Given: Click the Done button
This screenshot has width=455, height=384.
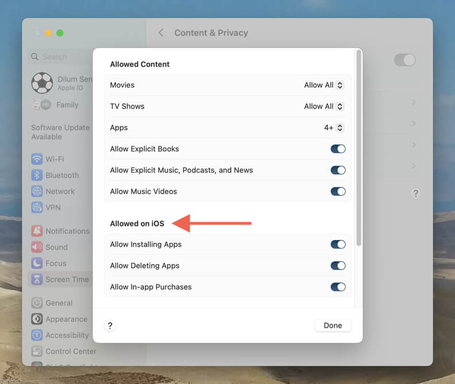Looking at the screenshot, I should point(332,326).
